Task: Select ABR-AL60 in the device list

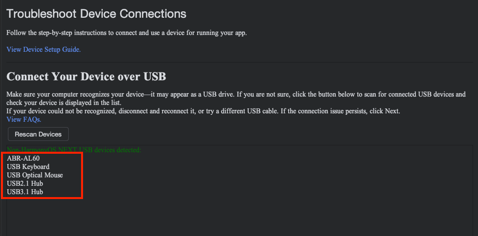Action: [23, 158]
